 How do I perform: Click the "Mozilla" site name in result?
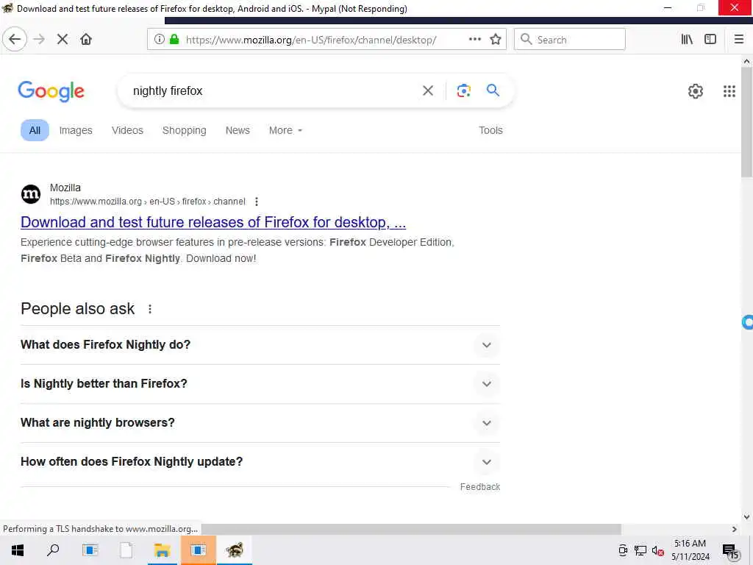point(65,188)
